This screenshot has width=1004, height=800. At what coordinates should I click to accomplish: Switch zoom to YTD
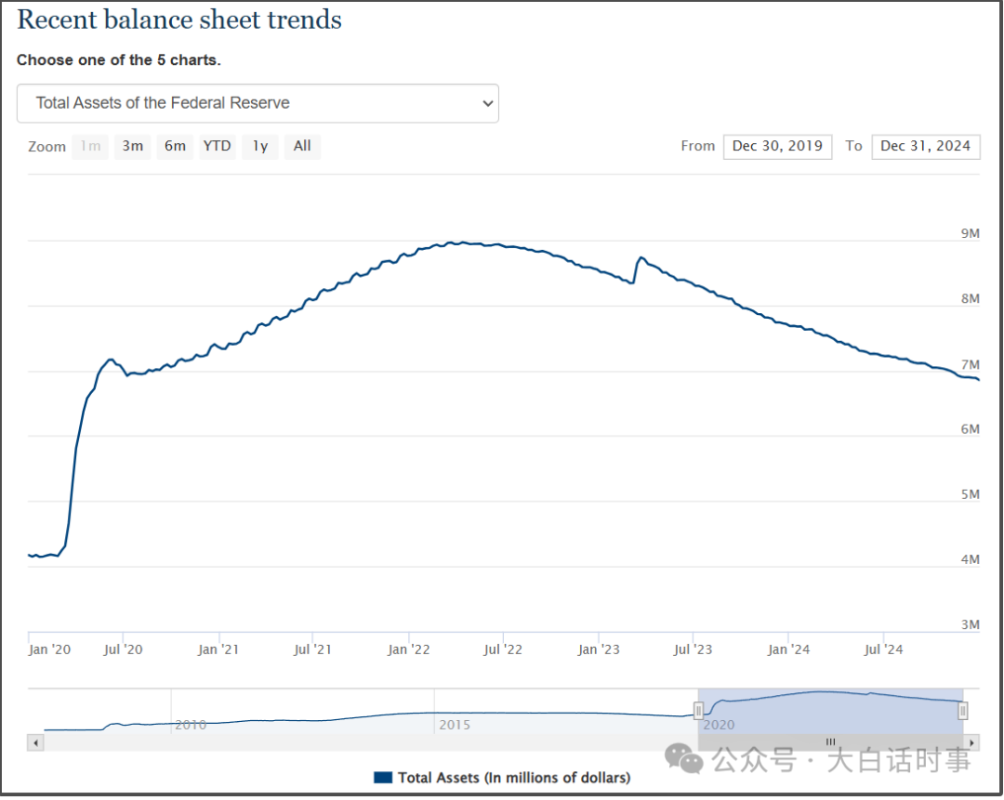[217, 146]
